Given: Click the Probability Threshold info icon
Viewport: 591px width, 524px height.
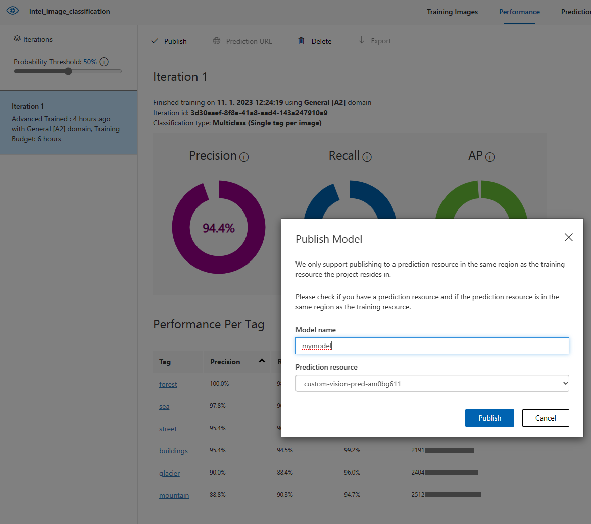Looking at the screenshot, I should pos(104,62).
